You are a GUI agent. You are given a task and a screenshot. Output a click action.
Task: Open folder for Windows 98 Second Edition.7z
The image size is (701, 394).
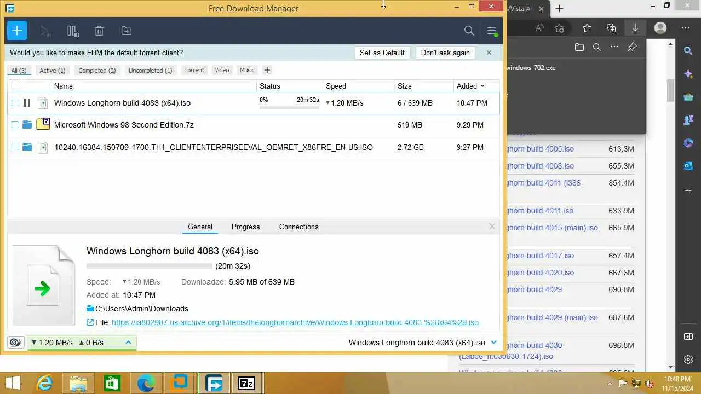click(27, 125)
